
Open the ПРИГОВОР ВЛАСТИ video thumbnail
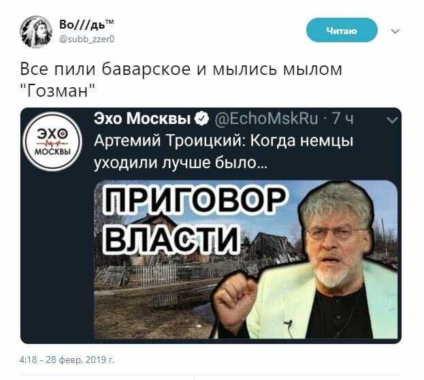click(x=246, y=259)
